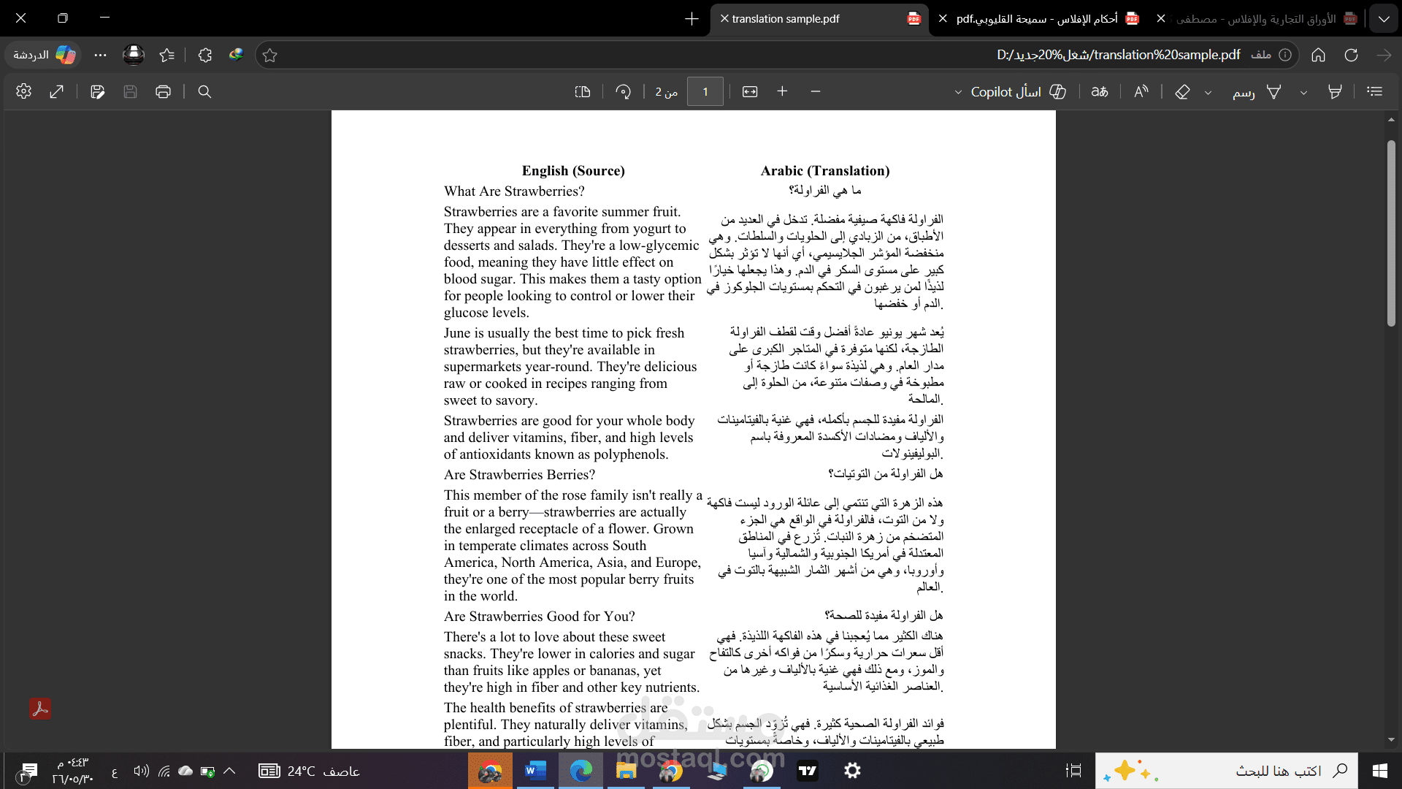Open Task View on taskbar
Screen dimensions: 1402x789
click(1073, 771)
